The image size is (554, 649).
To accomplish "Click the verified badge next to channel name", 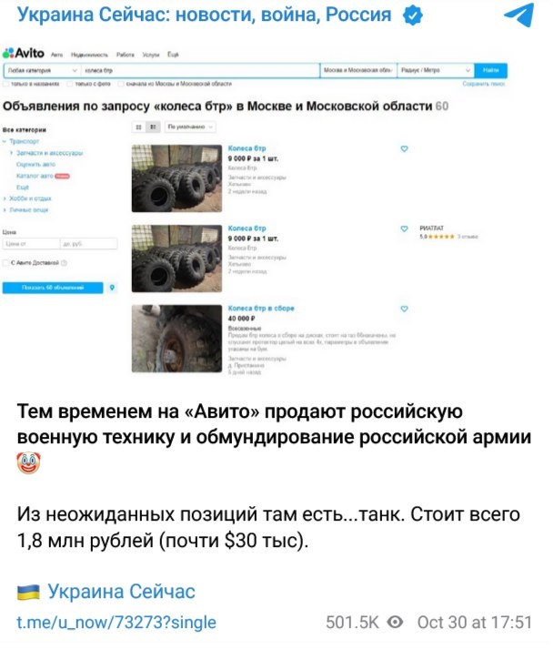I will point(413,15).
